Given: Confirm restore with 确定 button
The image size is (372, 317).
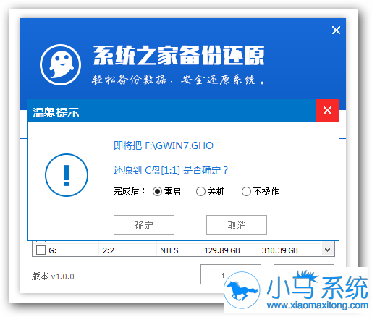Looking at the screenshot, I should click(x=144, y=225).
